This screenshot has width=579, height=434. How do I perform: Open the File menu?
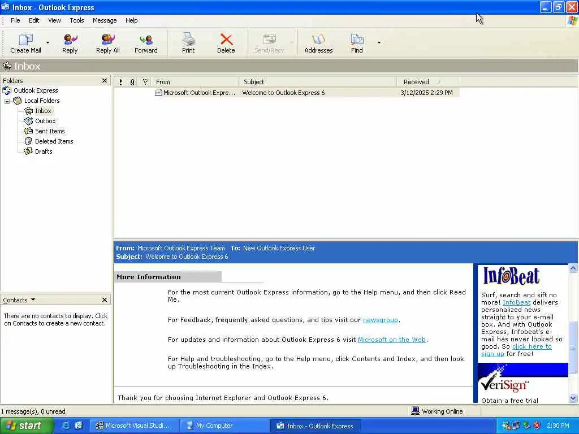15,20
